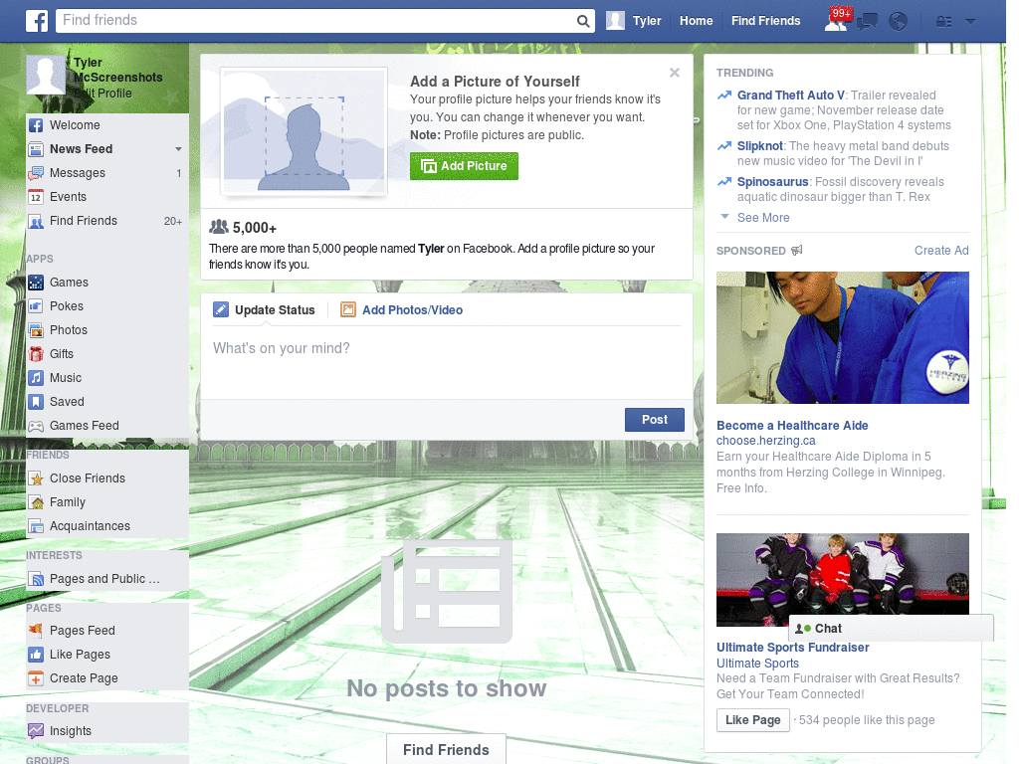Click the What's on your mind field

446,362
